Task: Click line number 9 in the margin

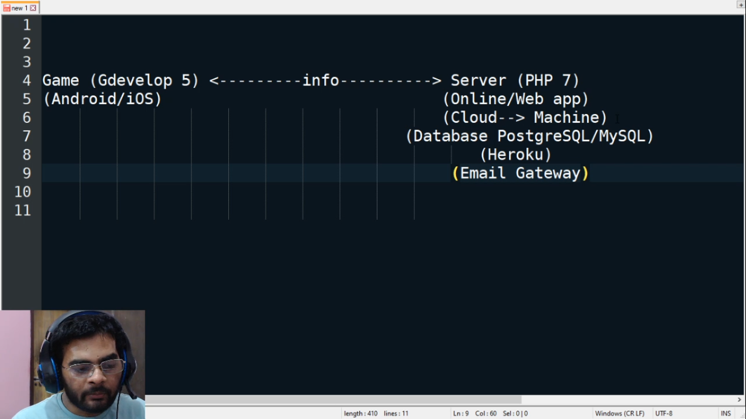Action: coord(27,173)
